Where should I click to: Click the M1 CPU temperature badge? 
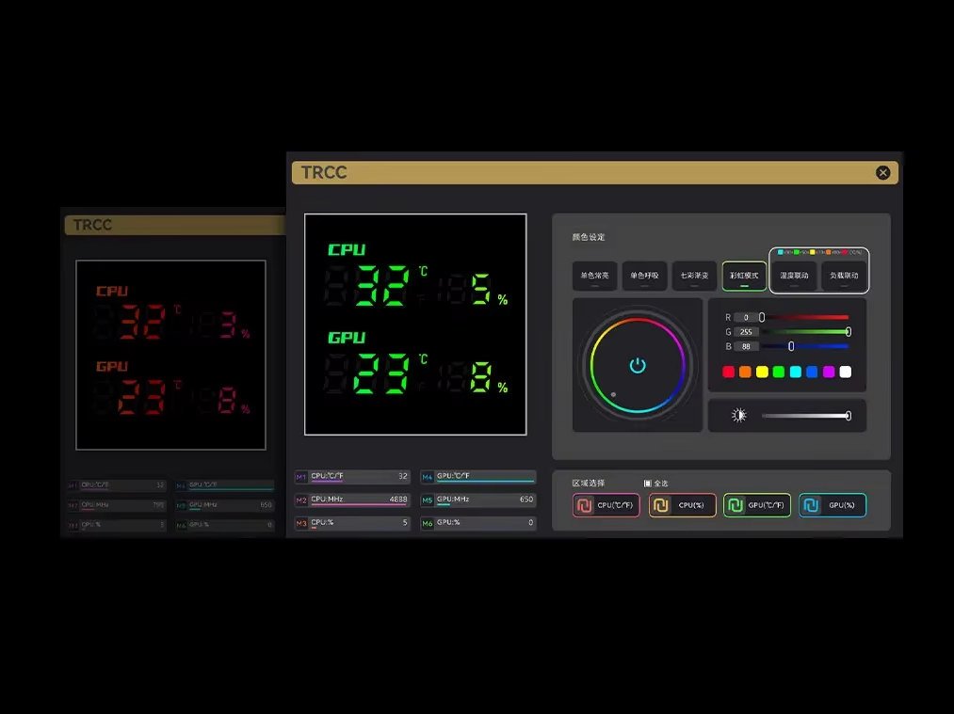click(301, 477)
